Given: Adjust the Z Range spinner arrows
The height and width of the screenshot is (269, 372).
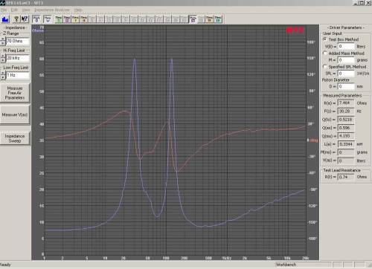Looking at the screenshot, I should tap(3, 41).
